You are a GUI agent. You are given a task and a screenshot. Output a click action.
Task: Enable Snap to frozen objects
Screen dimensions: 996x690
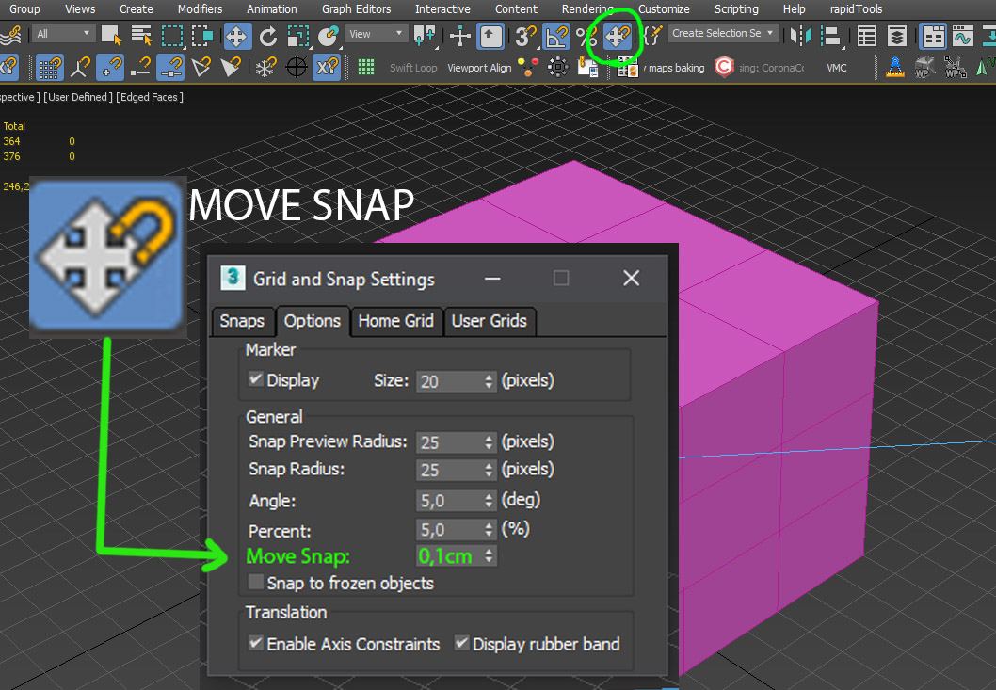coord(254,583)
